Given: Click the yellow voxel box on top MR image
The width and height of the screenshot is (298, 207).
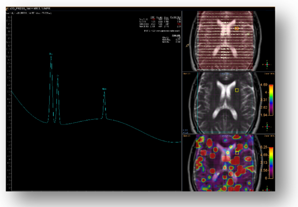Looking at the screenshot, I should 237,28.
